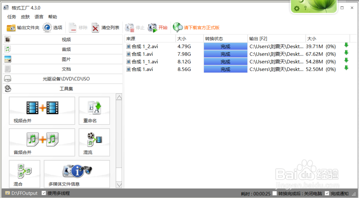The image size is (359, 198).
Task: Click the green arrow on the 67.62M row
Action: click(346, 53)
